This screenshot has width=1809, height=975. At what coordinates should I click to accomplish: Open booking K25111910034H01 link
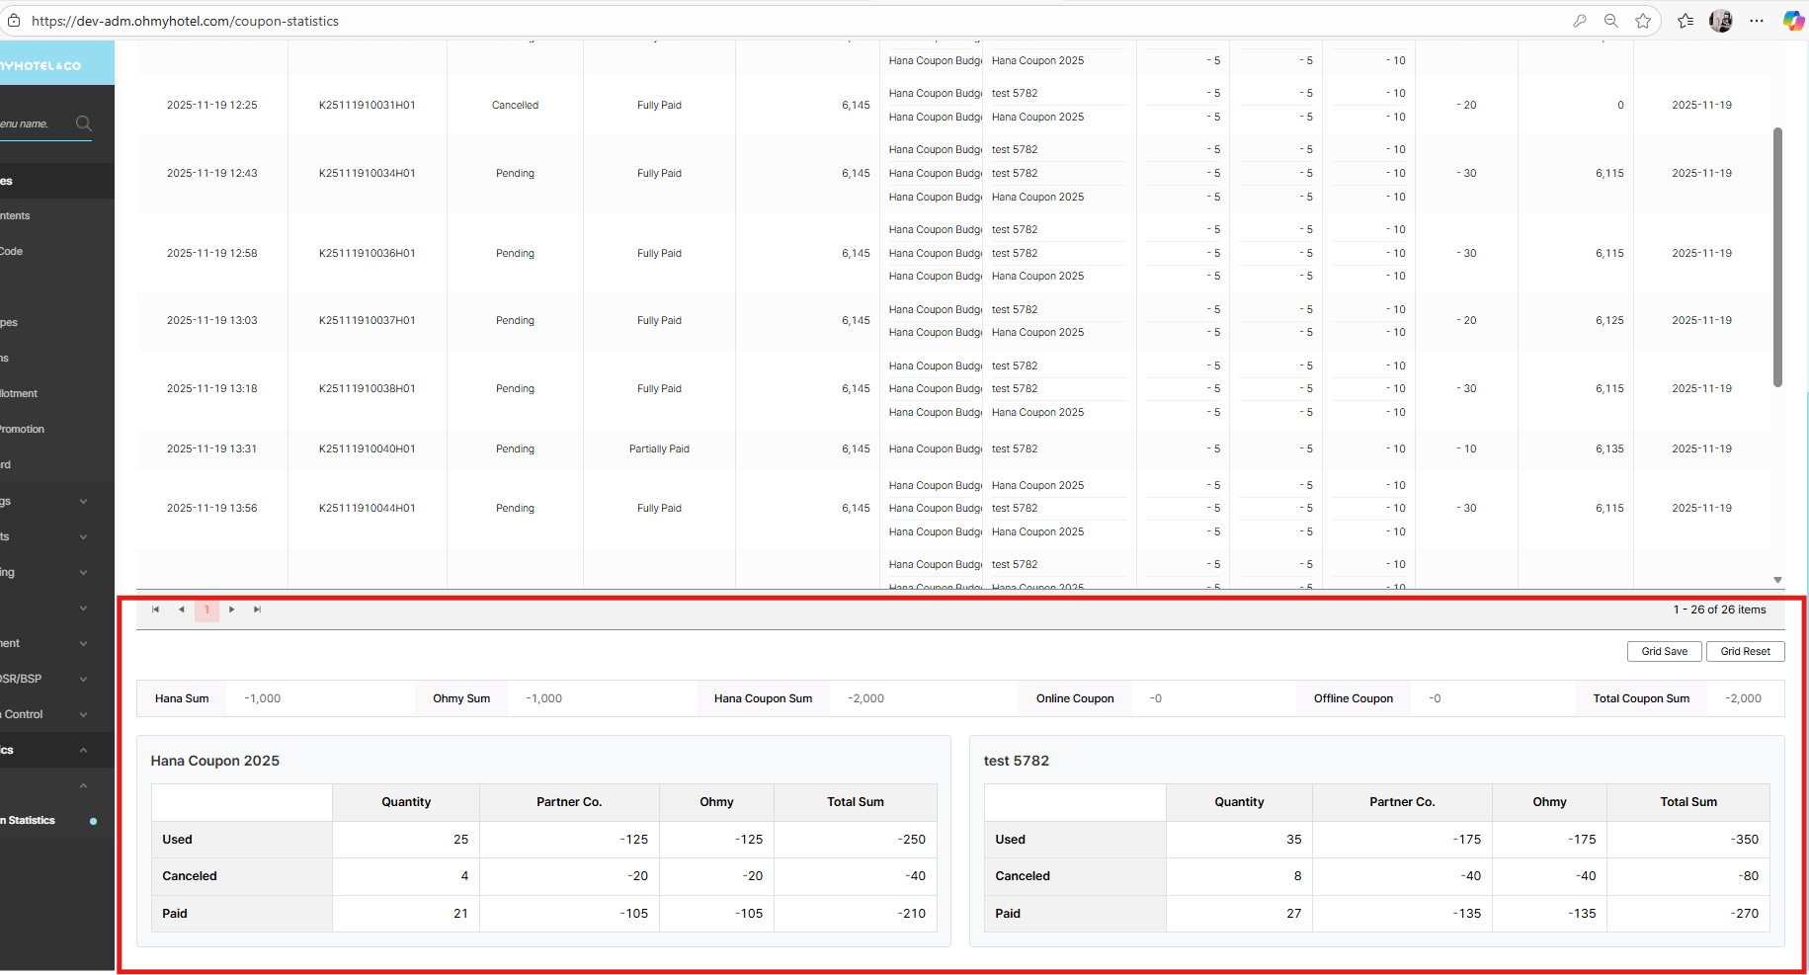click(367, 173)
